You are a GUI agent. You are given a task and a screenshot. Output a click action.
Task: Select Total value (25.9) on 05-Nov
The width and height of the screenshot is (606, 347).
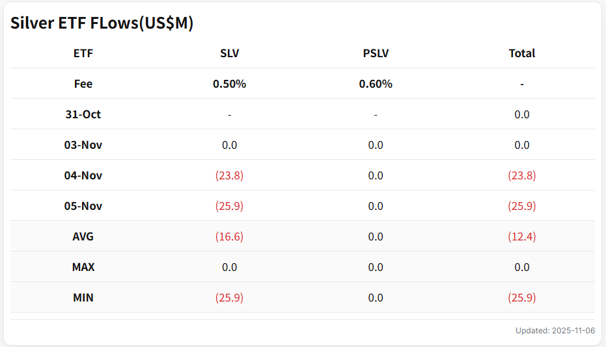point(521,206)
